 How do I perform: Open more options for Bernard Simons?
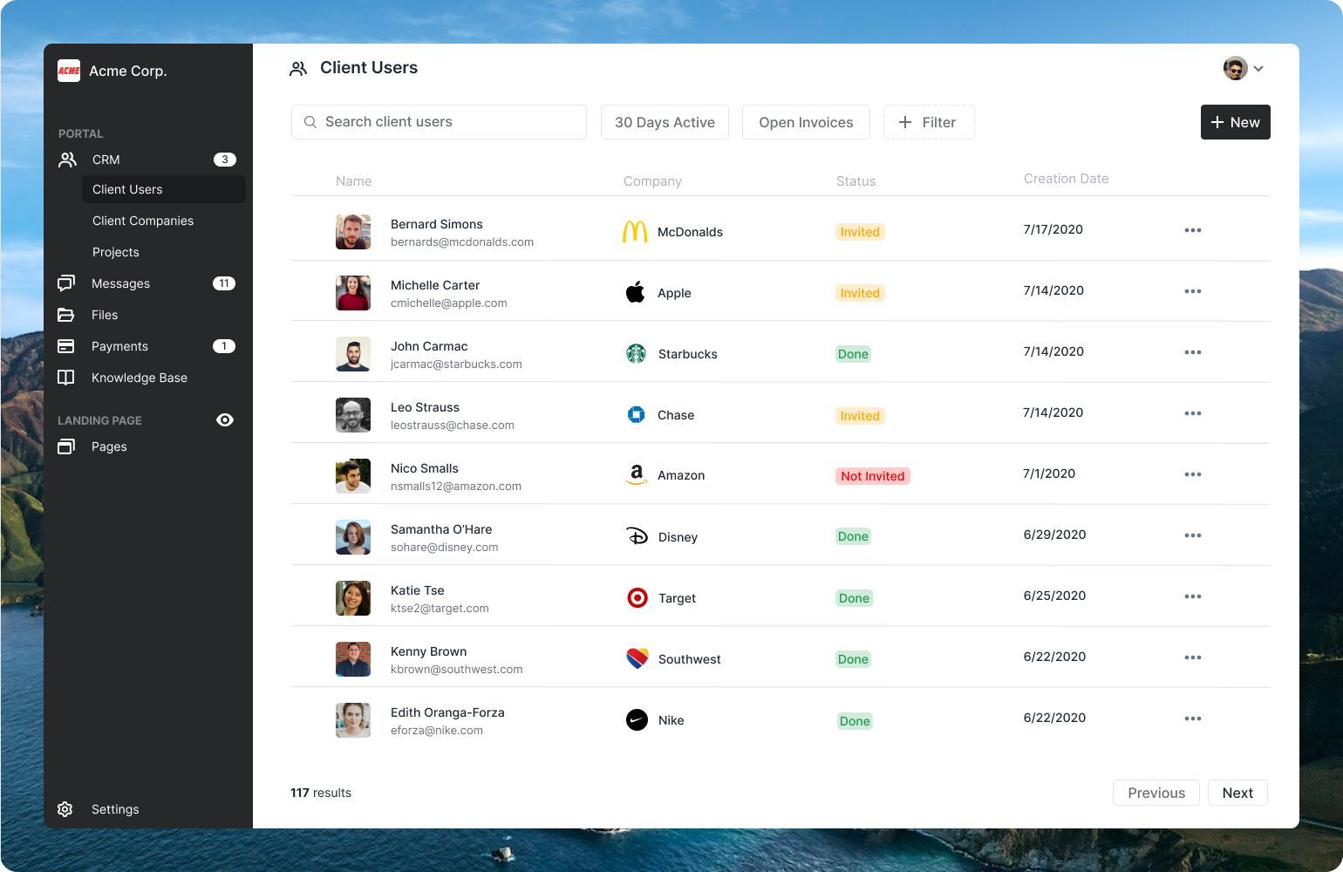(x=1192, y=230)
